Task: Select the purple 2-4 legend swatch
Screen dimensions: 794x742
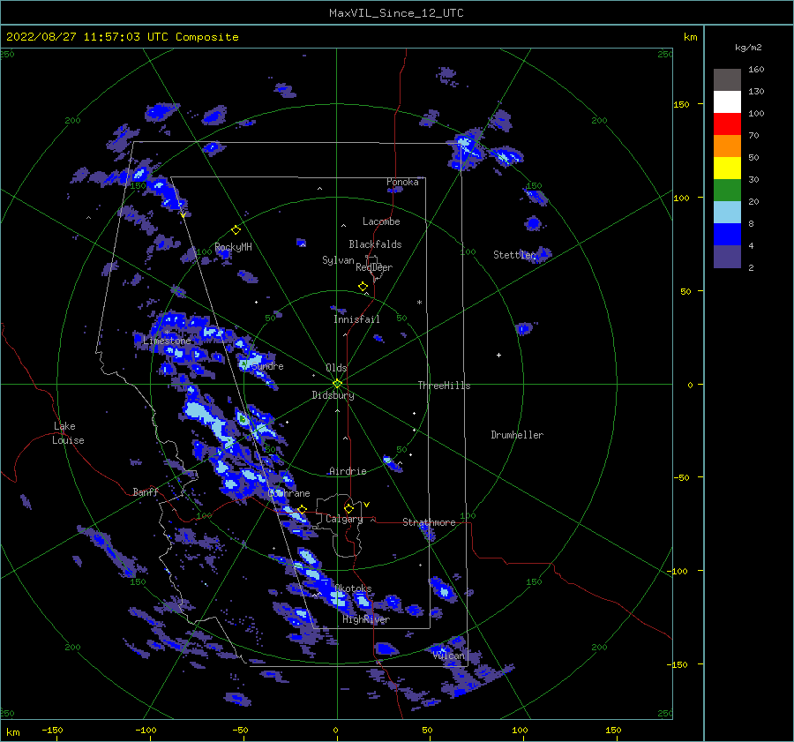Action: (x=727, y=256)
